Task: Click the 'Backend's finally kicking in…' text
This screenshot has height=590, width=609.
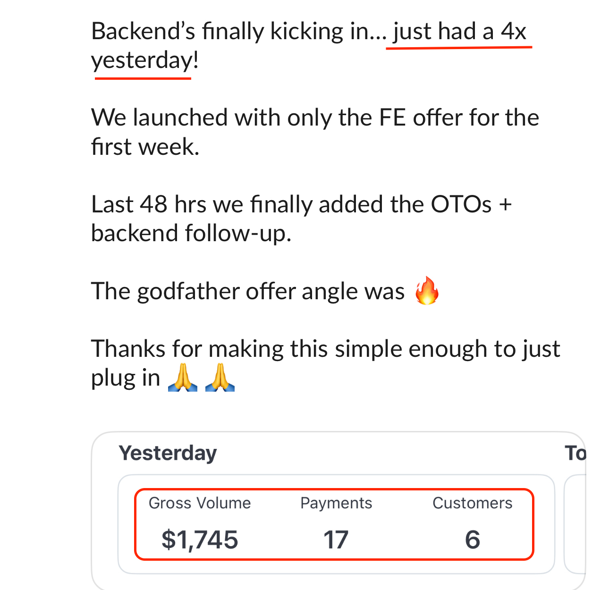Action: pyautogui.click(x=238, y=32)
